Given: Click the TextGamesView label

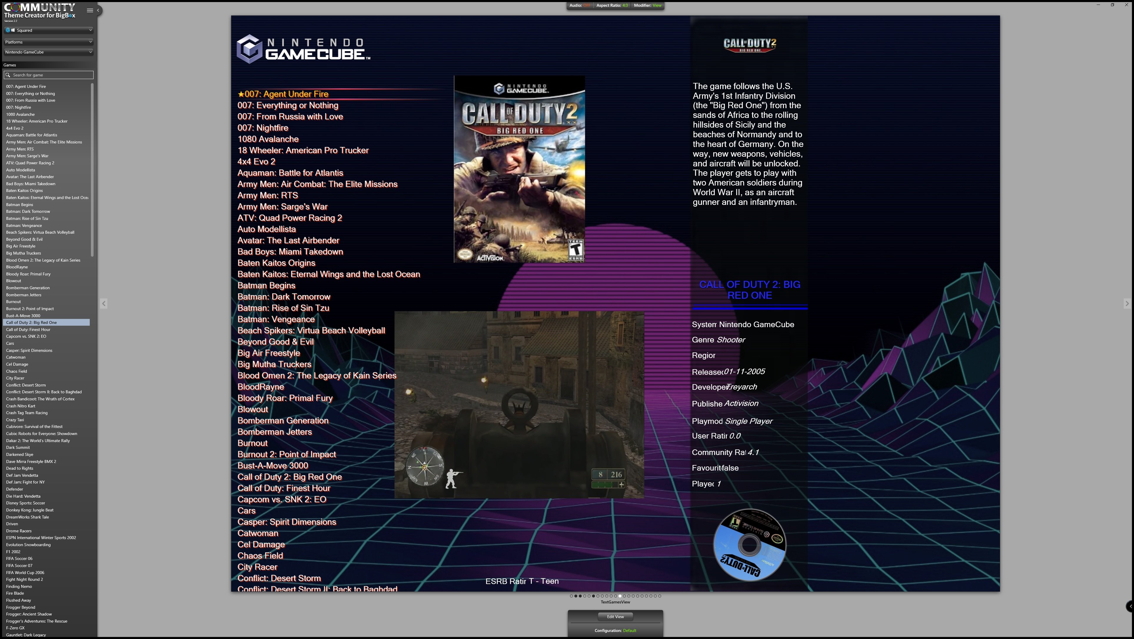Looking at the screenshot, I should click(616, 603).
